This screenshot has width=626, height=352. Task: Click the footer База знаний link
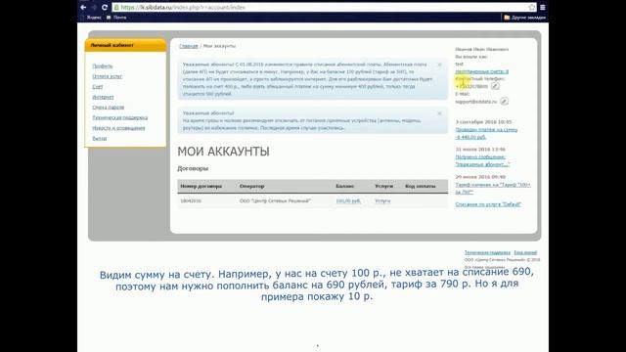525,252
